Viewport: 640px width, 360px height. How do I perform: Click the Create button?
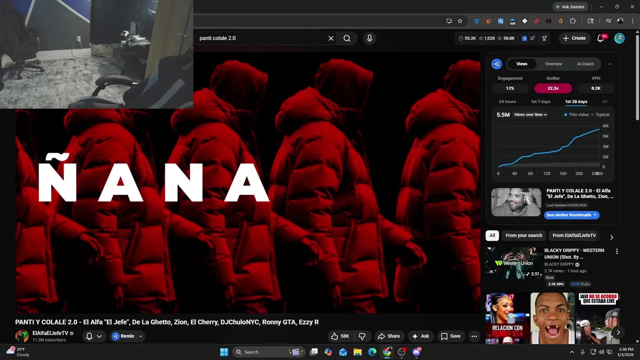pyautogui.click(x=574, y=38)
